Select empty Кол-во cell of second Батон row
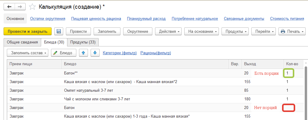This screenshot has height=120, width=308. pyautogui.click(x=288, y=107)
